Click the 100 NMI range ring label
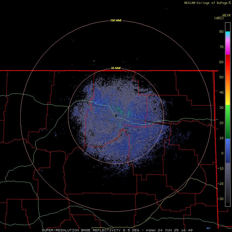The width and height of the screenshot is (232, 232). [116, 20]
